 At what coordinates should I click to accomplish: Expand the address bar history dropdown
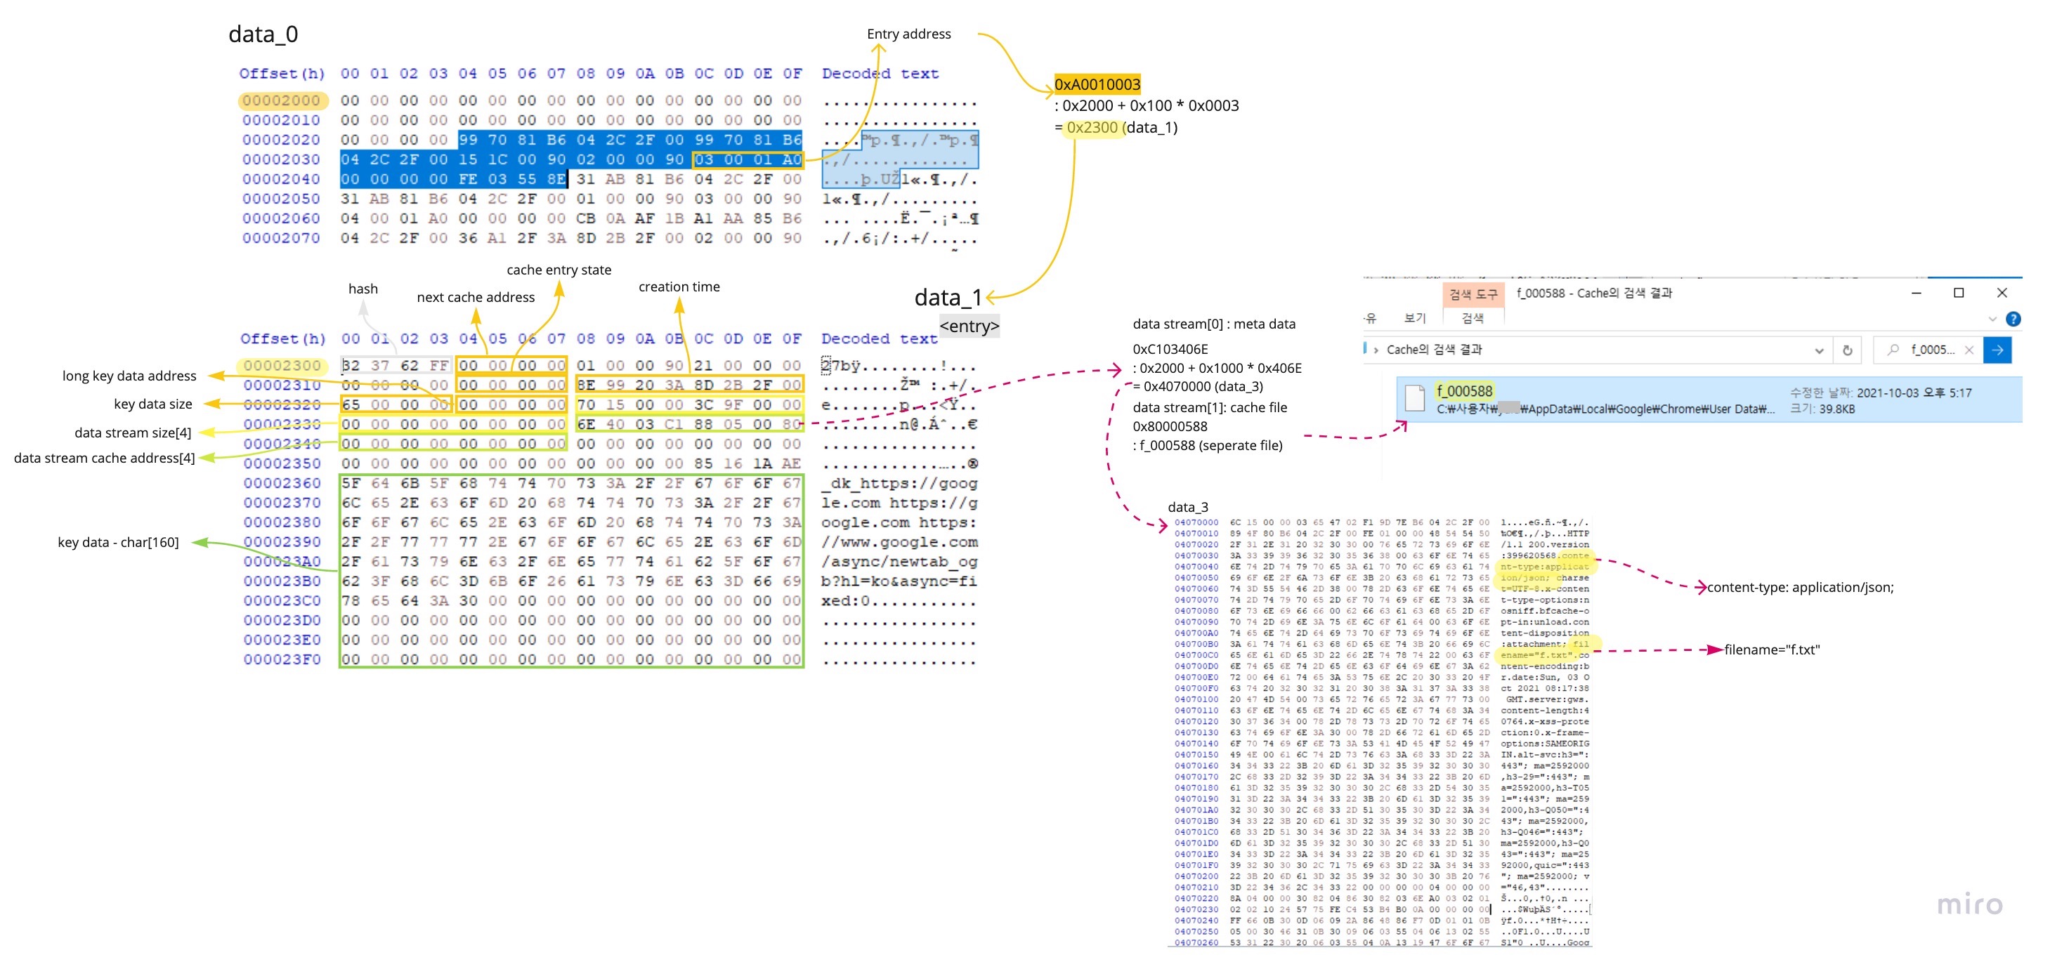[x=1818, y=351]
